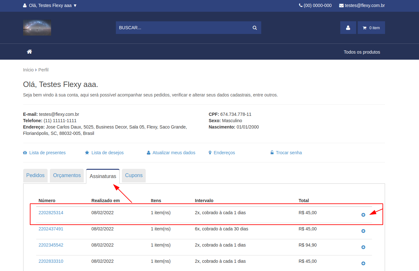419x271 pixels.
Task: Expand subscription 2202833310 with plus icon
Action: [363, 263]
